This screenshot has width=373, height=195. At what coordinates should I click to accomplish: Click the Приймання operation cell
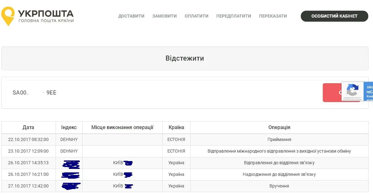pyautogui.click(x=279, y=140)
